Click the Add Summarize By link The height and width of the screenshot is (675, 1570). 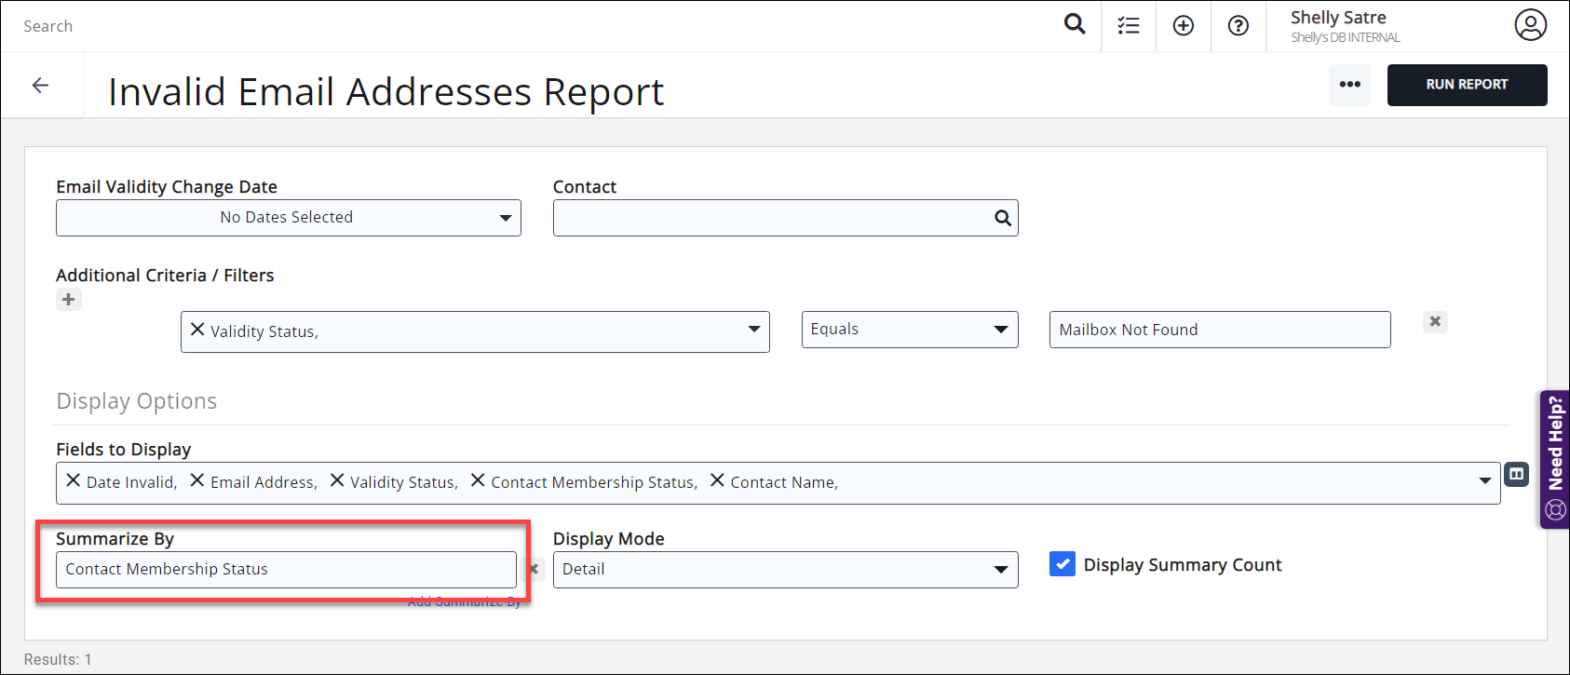[464, 602]
